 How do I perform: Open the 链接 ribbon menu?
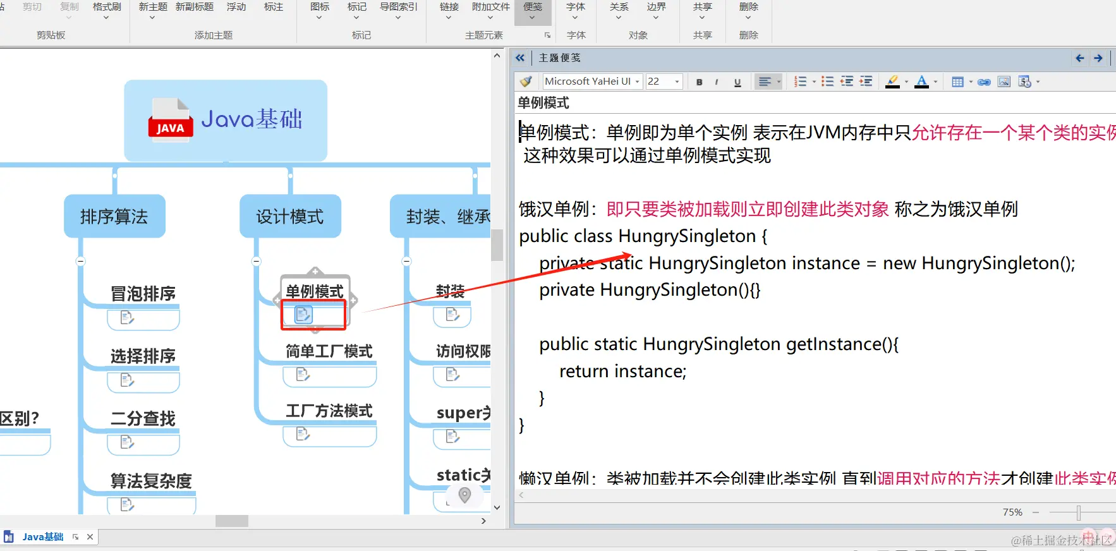(x=449, y=11)
